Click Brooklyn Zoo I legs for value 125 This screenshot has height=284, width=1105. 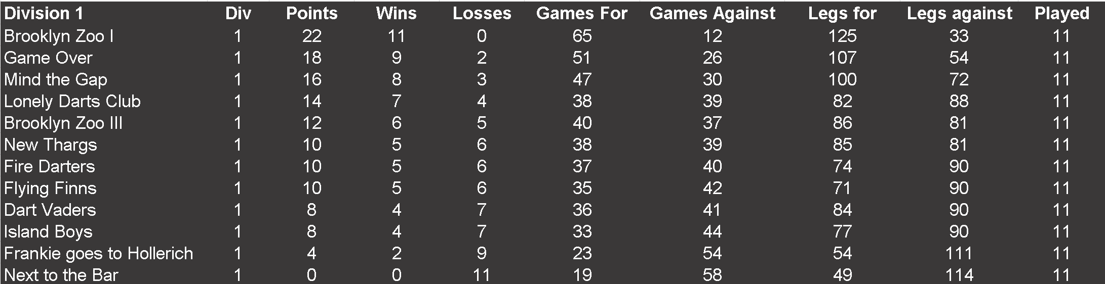(x=842, y=36)
